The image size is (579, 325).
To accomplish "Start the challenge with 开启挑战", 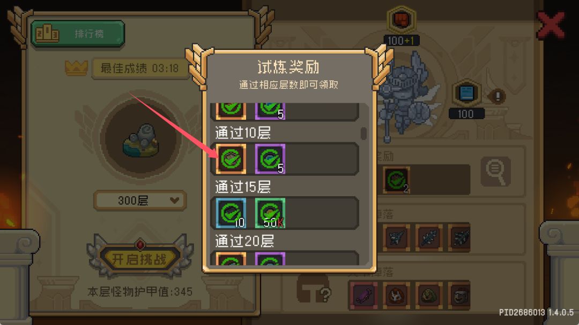I will point(139,259).
